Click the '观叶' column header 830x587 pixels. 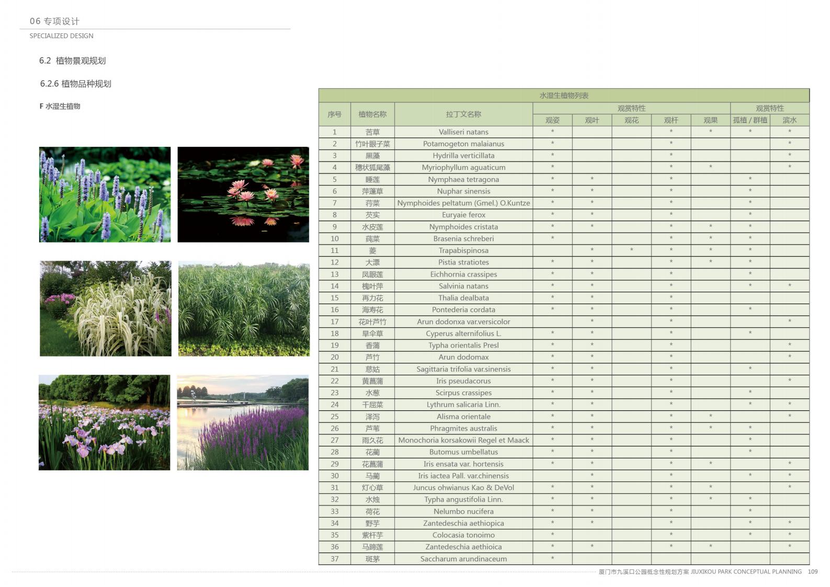click(x=592, y=120)
